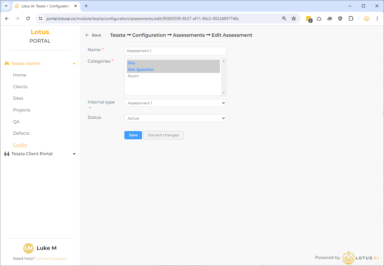Select the Room category option

click(x=133, y=76)
